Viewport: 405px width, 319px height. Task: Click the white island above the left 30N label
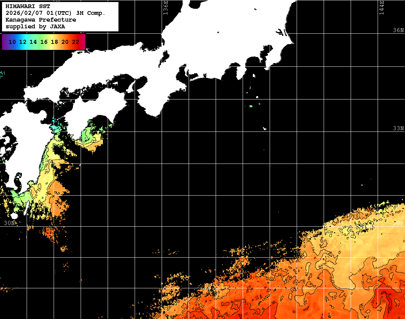point(14,216)
